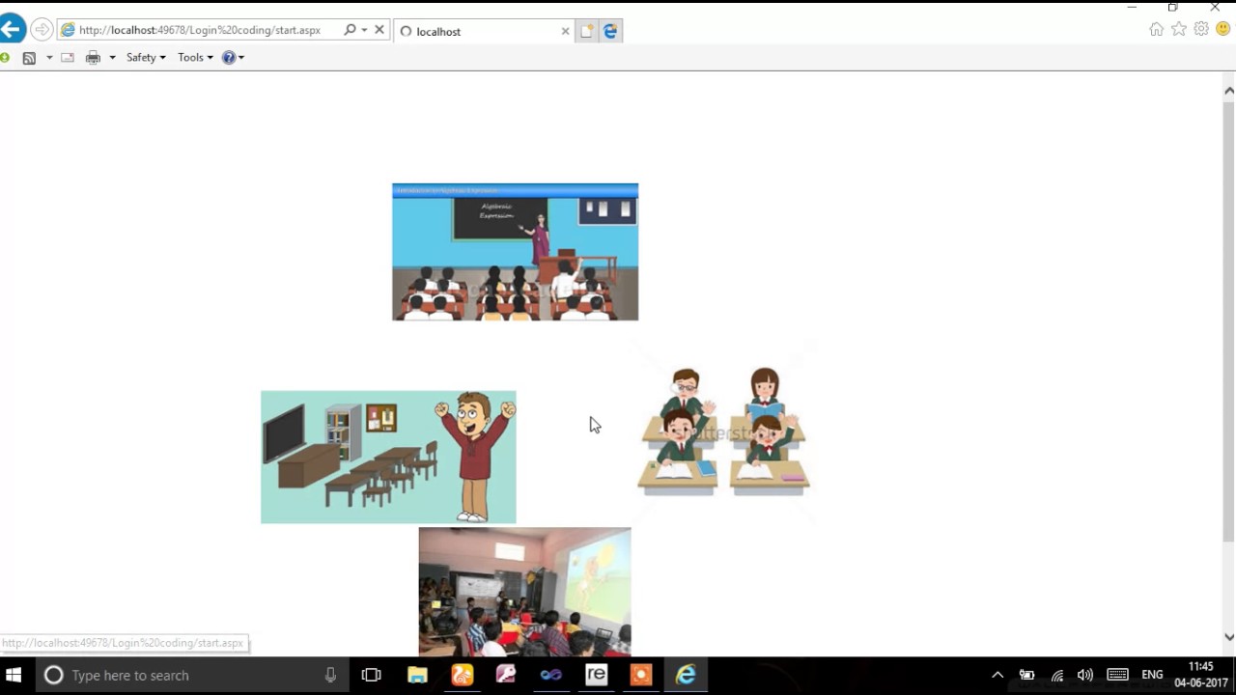Click the vertical scrollbar thumb
1236x695 pixels.
click(x=1228, y=320)
